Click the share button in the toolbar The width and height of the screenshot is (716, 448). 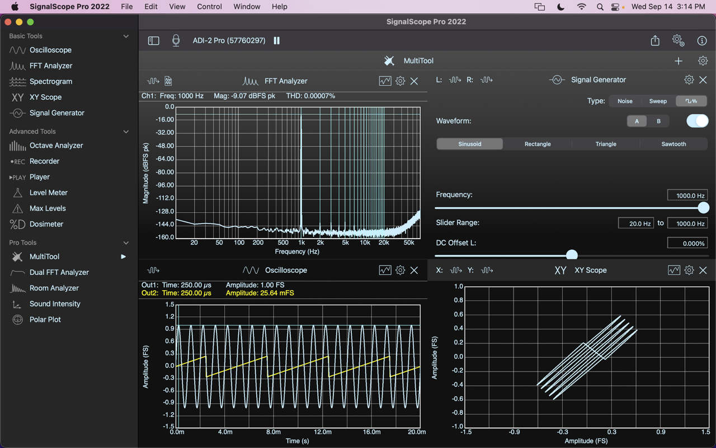pos(655,40)
